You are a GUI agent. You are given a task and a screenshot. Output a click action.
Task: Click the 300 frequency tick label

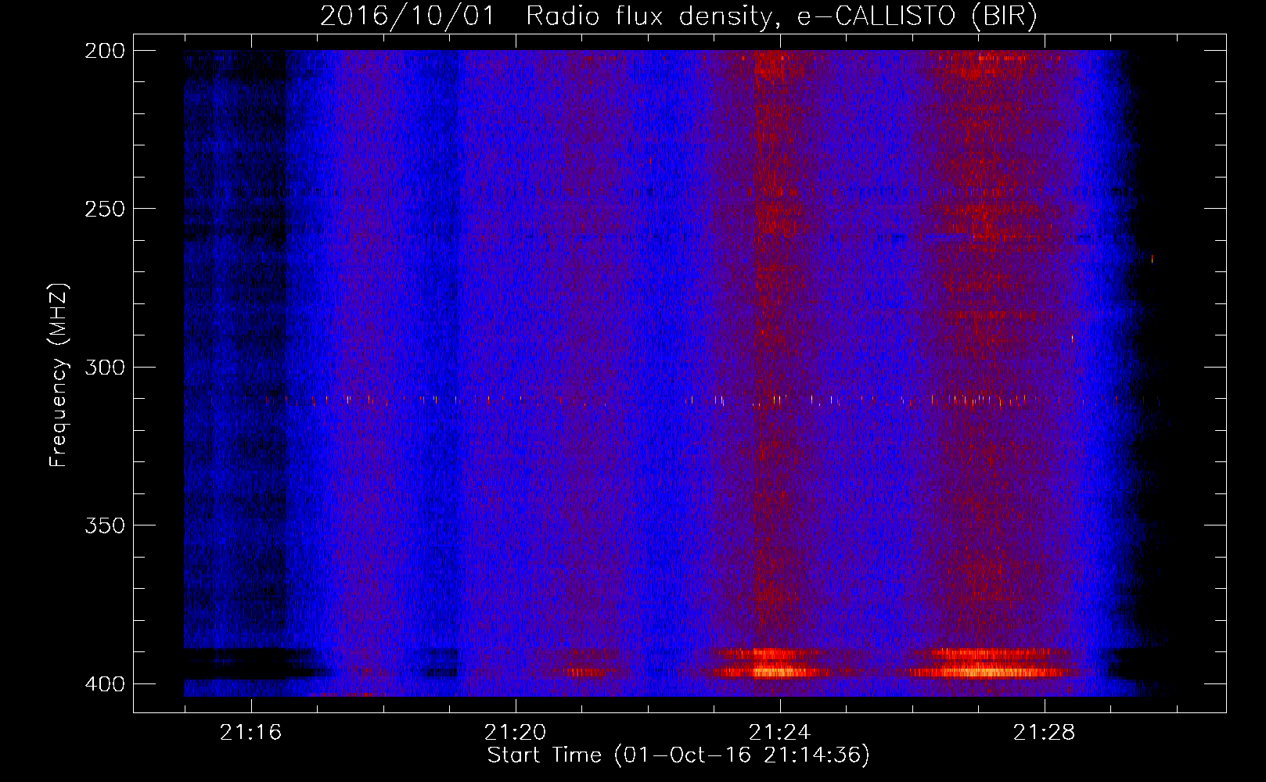coord(104,367)
